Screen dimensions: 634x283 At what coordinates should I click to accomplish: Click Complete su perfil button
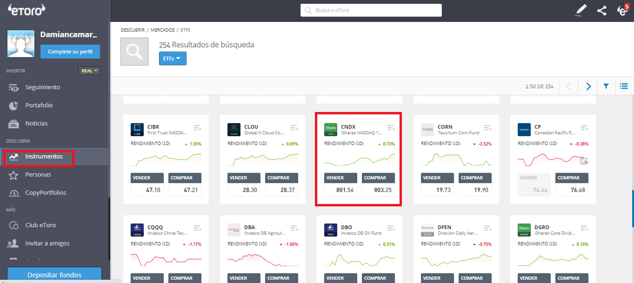pos(70,52)
